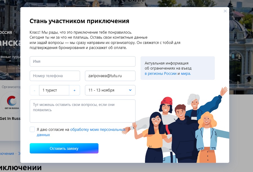Open the обработку моих персональных данных link
Screen dimensions: 253x172
click(81, 132)
